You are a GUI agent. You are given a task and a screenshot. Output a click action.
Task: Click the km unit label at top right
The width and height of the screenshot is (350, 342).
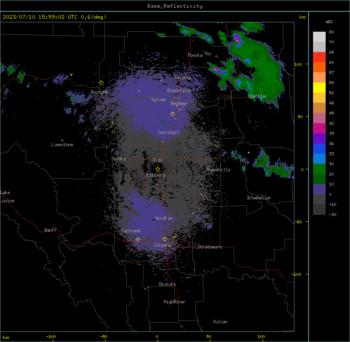tap(302, 17)
